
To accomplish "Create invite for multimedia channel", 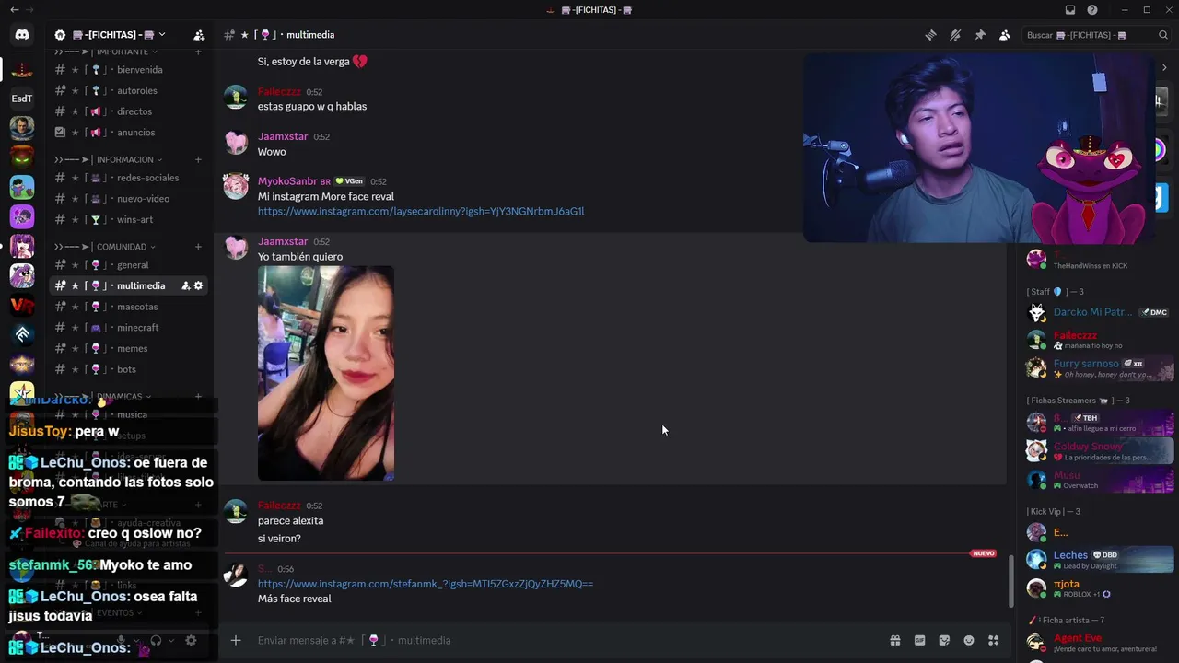I will point(185,286).
